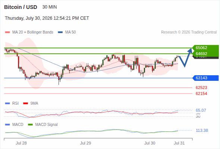Click the MACD Signal legend label
220x149 pixels.
click(47, 125)
